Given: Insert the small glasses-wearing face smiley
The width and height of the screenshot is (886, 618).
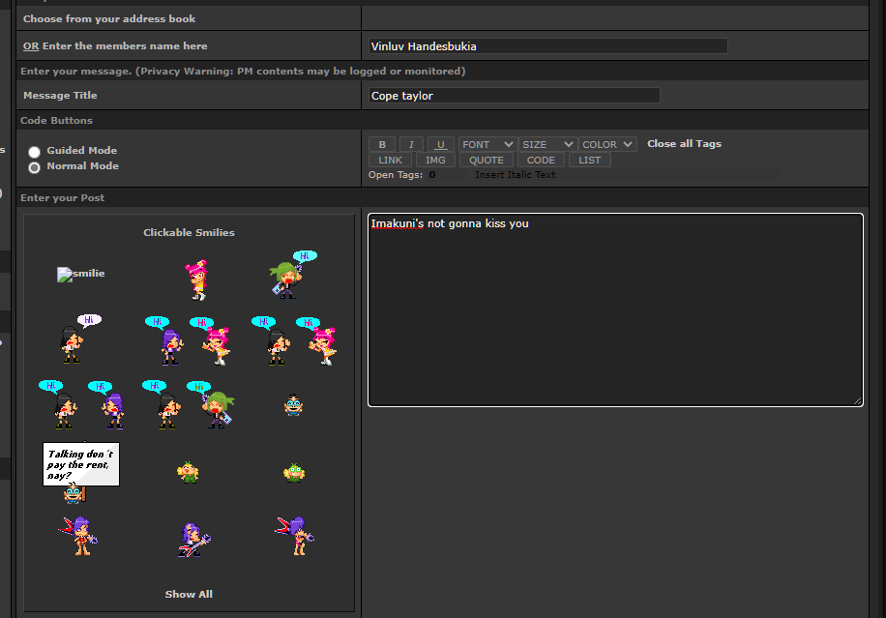Looking at the screenshot, I should pos(293,405).
